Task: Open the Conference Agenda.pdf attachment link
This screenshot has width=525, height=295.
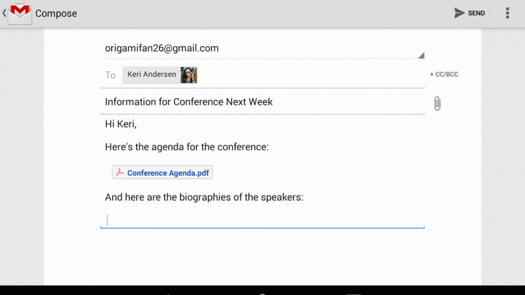Action: click(x=168, y=173)
